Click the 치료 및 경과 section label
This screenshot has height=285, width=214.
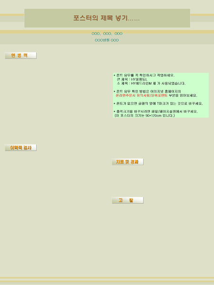pyautogui.click(x=127, y=162)
